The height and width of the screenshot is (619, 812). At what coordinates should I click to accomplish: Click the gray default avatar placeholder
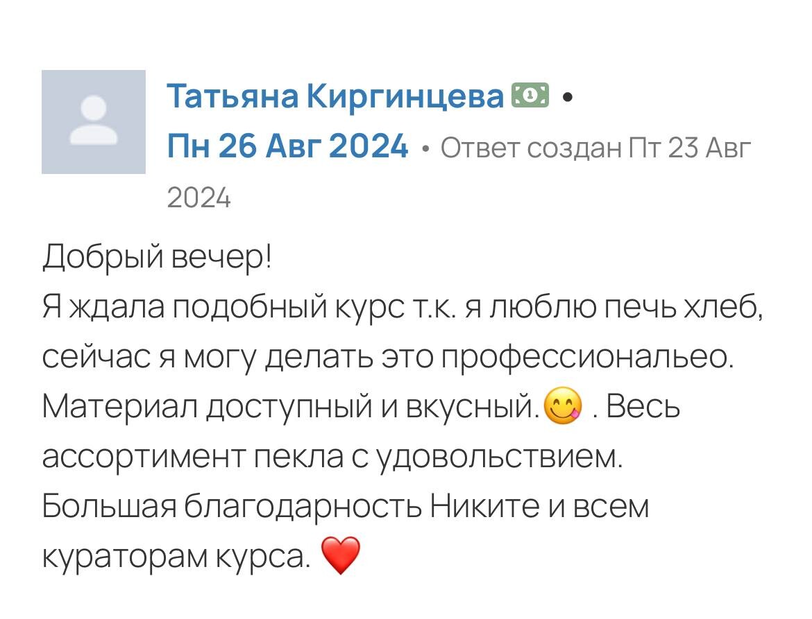pyautogui.click(x=94, y=121)
